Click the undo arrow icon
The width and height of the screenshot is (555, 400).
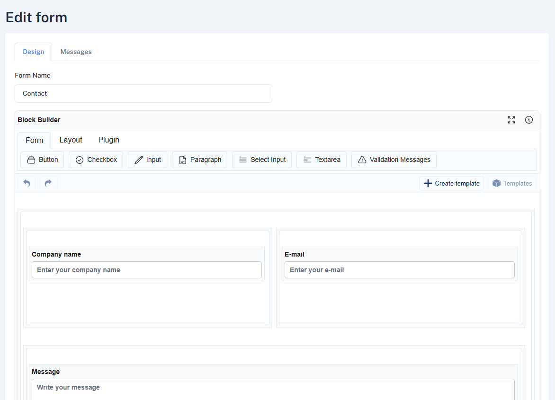point(27,183)
